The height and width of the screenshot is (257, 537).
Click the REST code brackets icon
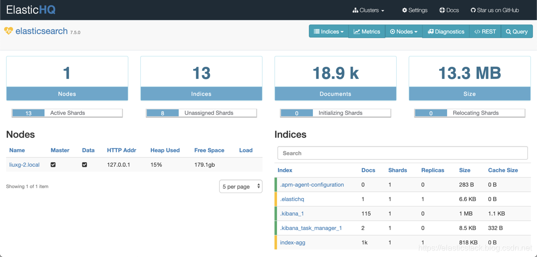click(478, 31)
